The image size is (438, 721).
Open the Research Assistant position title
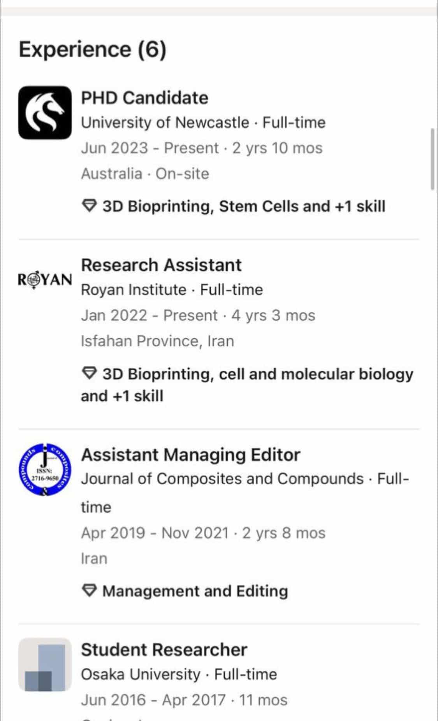[161, 265]
